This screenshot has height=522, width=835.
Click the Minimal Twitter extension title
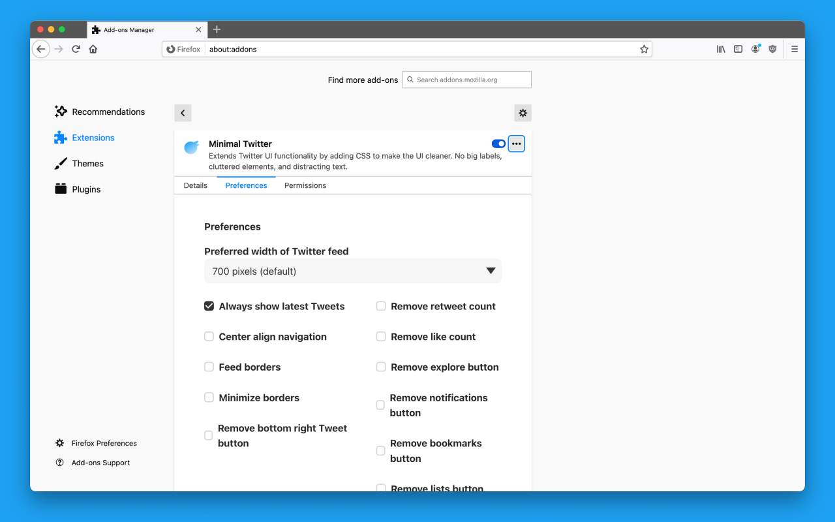pos(240,144)
